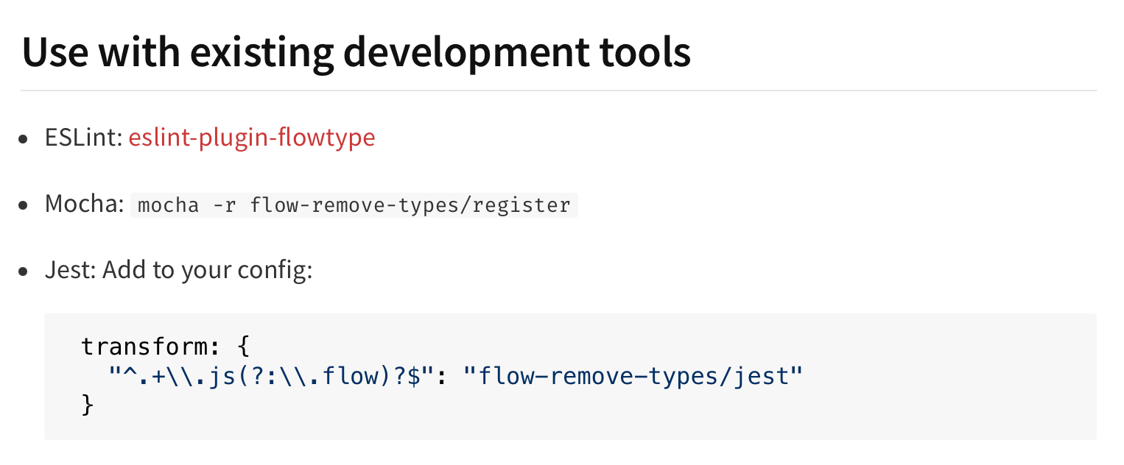Screen dimensions: 1124x465
Task: Click the bullet marker beside Jest
Action: [x=23, y=269]
